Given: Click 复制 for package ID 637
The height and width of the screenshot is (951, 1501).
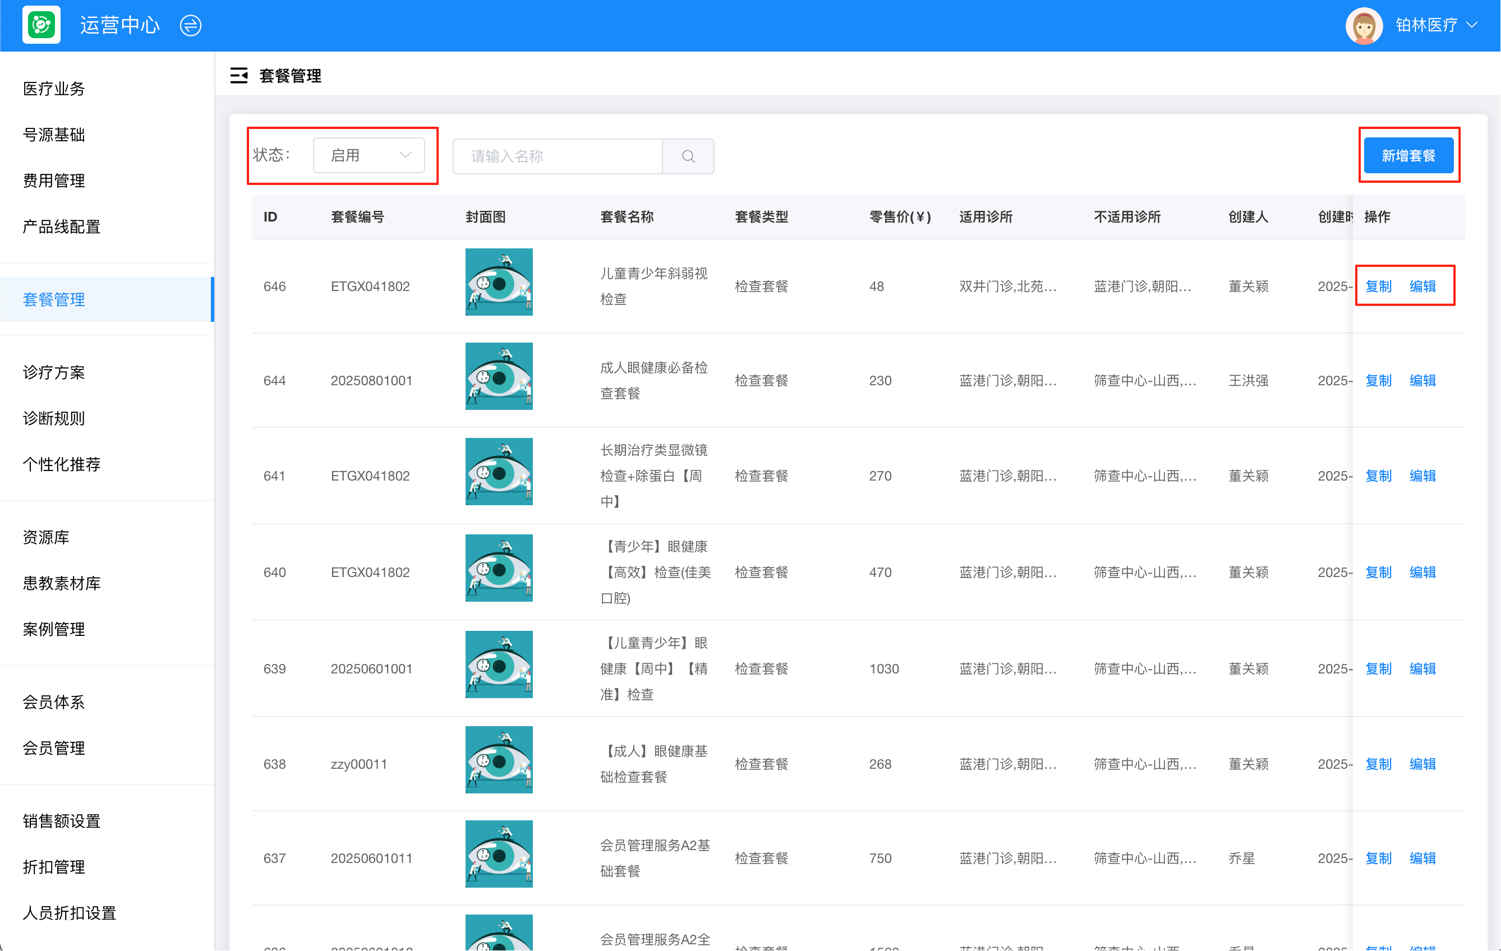Looking at the screenshot, I should [x=1378, y=858].
